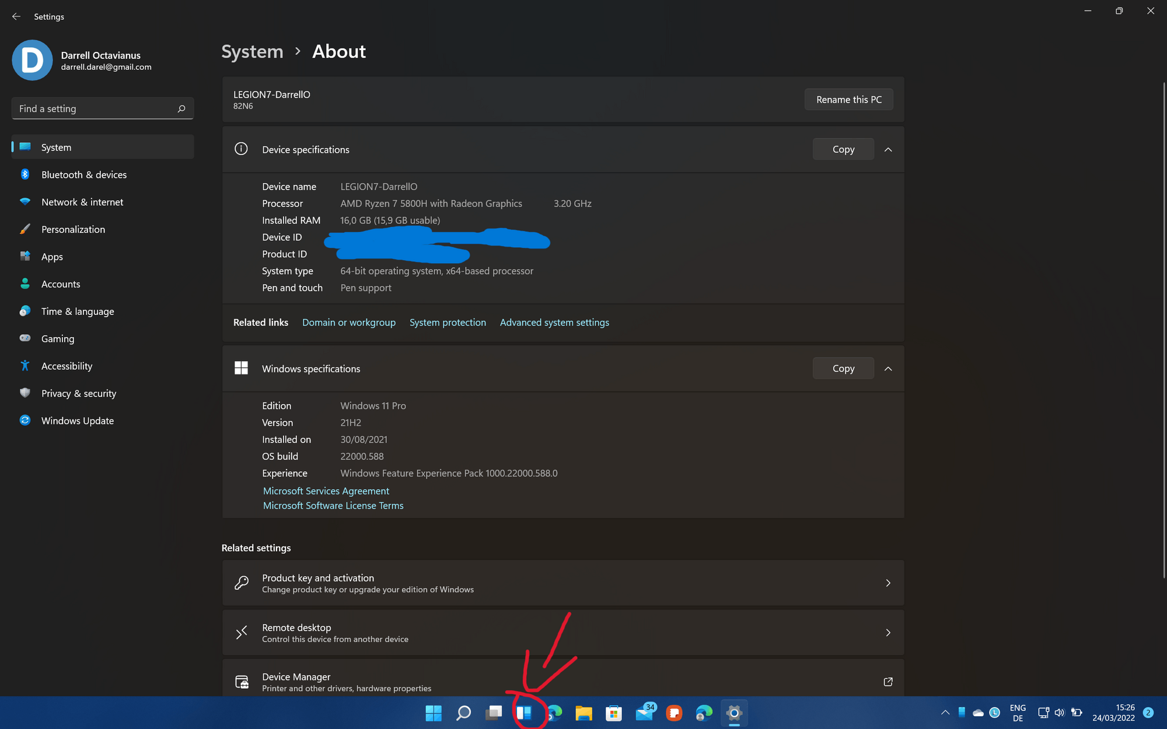Viewport: 1167px width, 729px height.
Task: Open Domain or workgroup link
Action: [x=349, y=323]
